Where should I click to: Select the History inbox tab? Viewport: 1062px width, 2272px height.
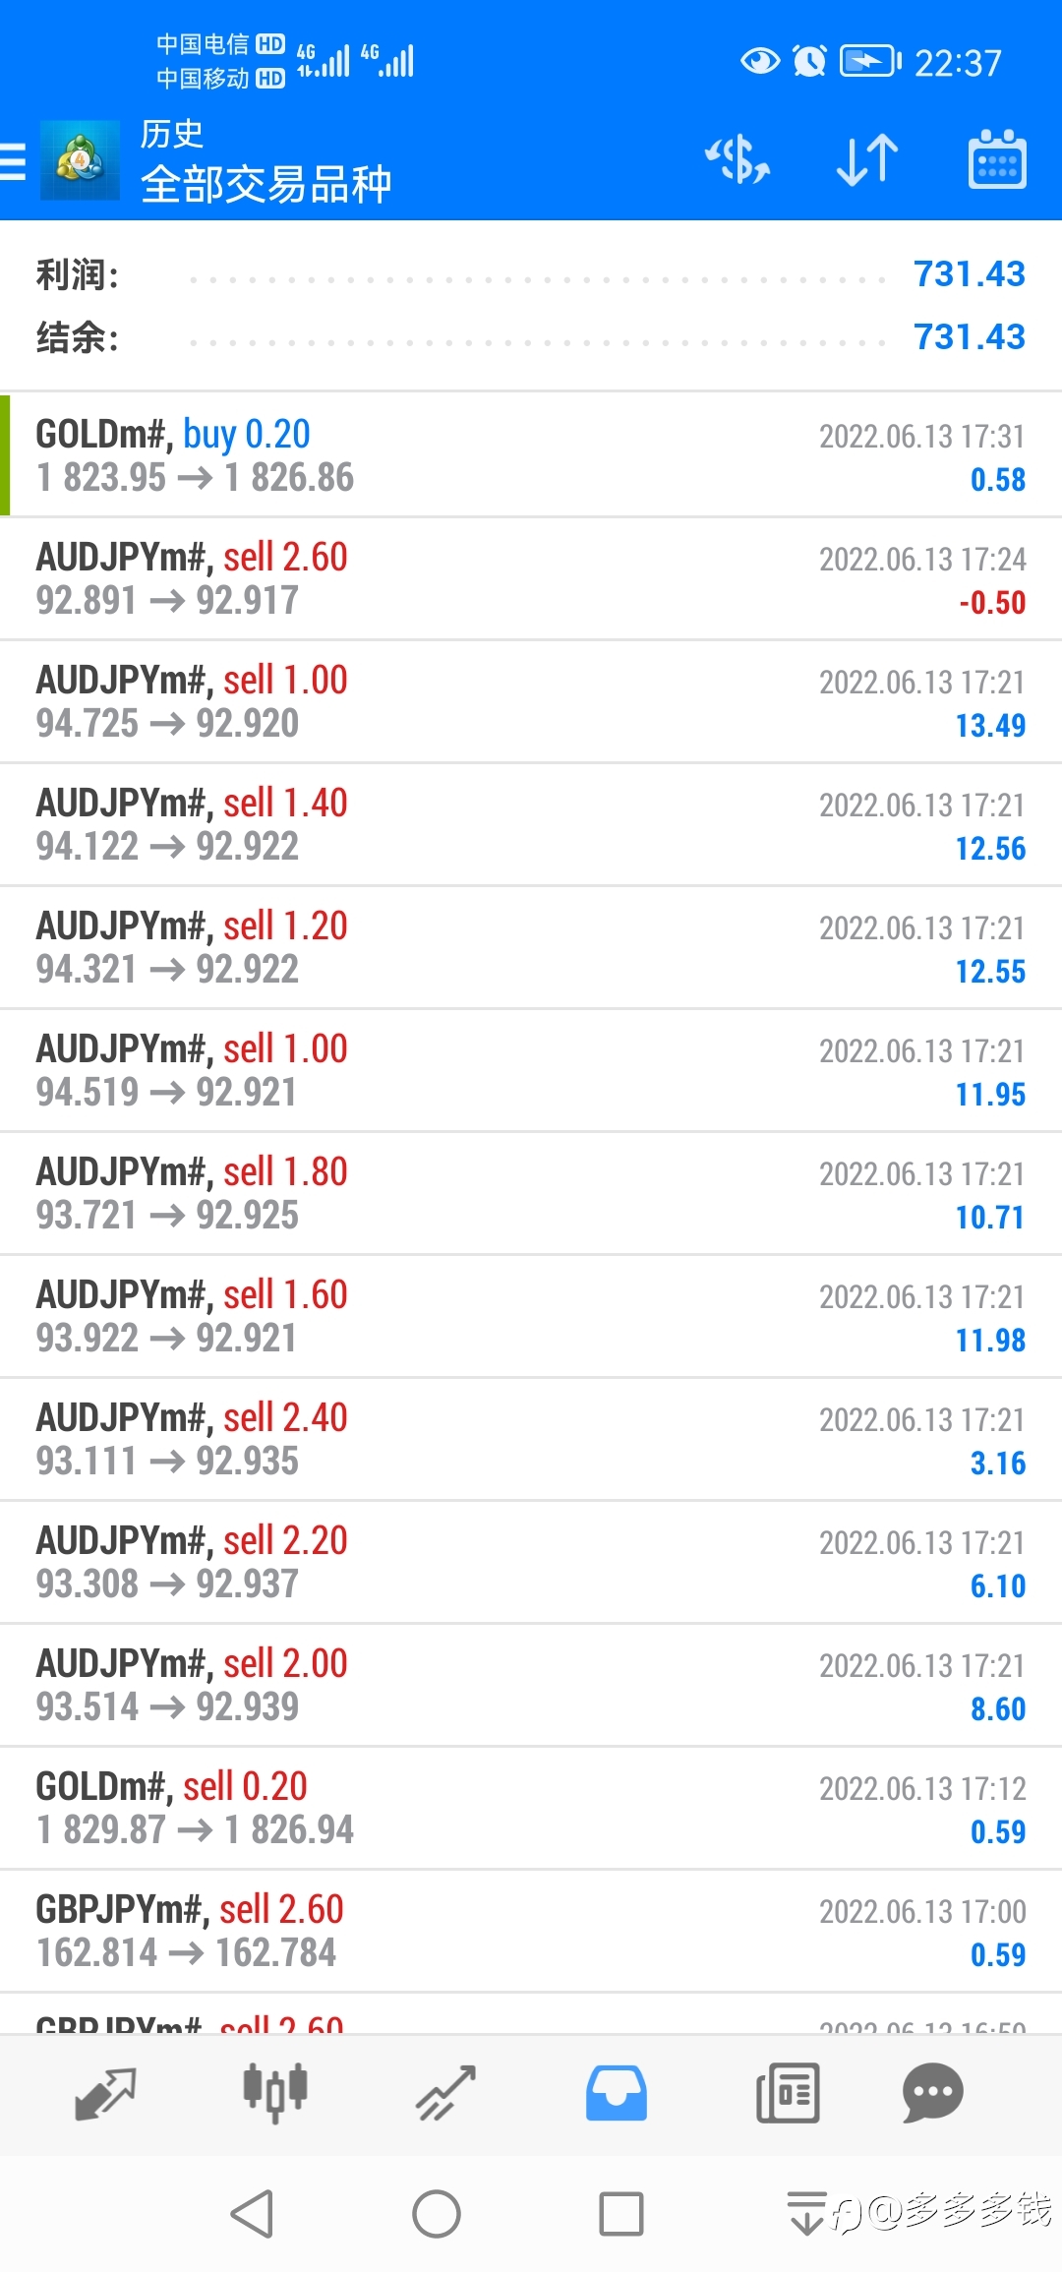(617, 2093)
